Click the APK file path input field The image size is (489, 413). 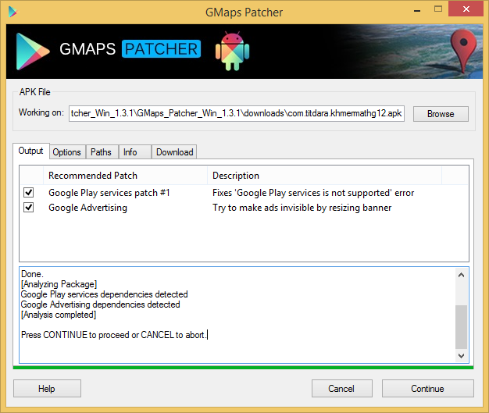237,113
